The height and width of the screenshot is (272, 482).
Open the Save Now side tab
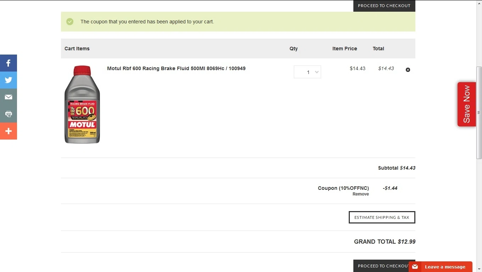tap(466, 104)
